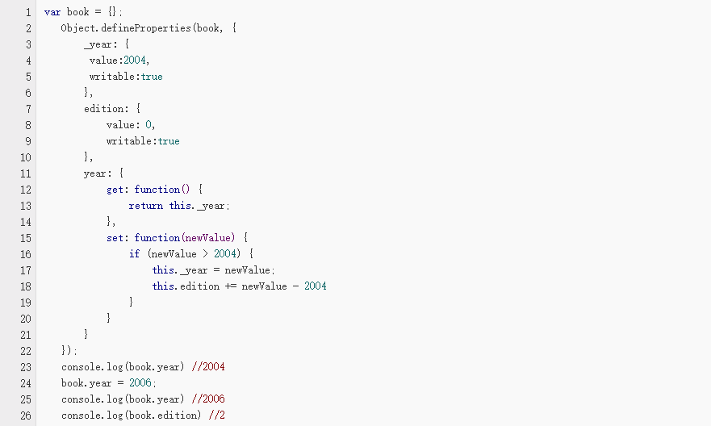Click line number 1 in the gutter
The image size is (711, 426).
28,12
